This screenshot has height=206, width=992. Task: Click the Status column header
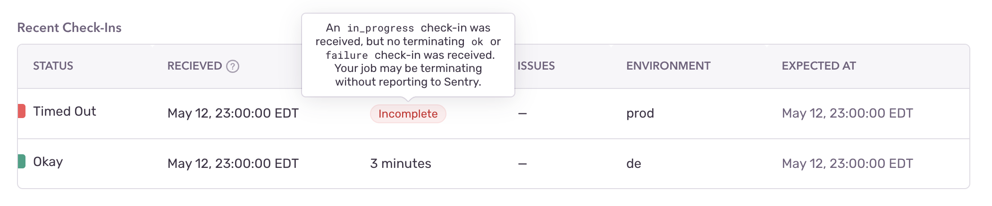click(53, 66)
